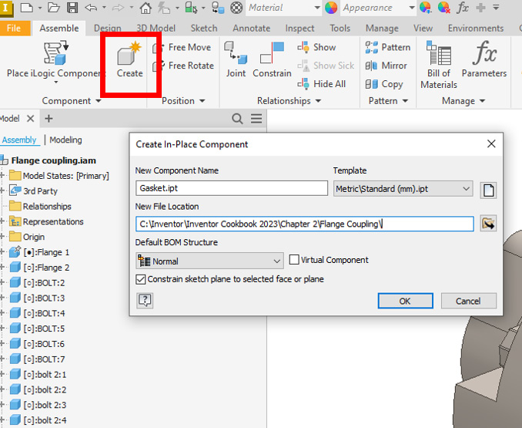Viewport: 522px width, 428px height.
Task: Click the Joint tool
Action: [x=236, y=60]
